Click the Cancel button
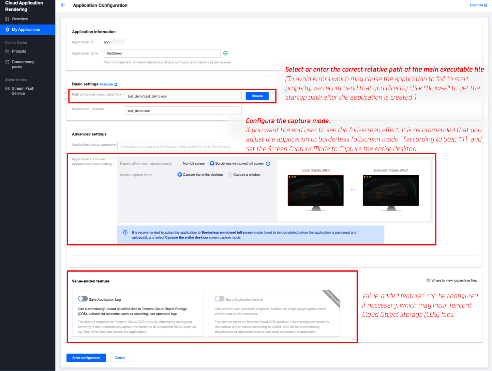The image size is (492, 371). 120,358
